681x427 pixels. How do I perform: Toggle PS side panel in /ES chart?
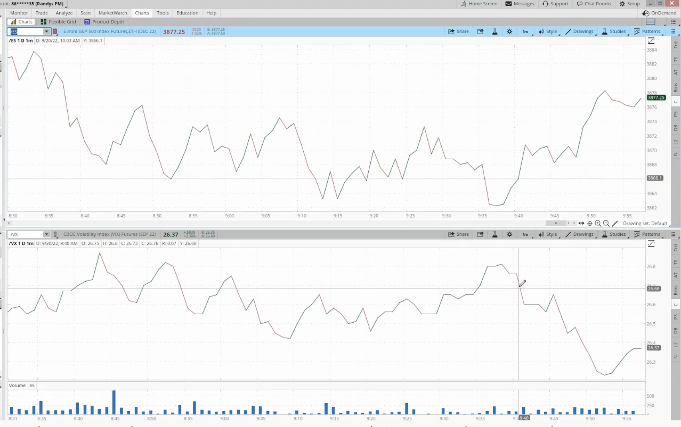tap(676, 114)
